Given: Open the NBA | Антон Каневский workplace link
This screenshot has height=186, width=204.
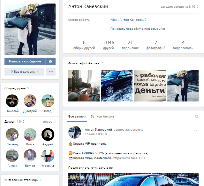Looking at the screenshot, I should pos(128,20).
